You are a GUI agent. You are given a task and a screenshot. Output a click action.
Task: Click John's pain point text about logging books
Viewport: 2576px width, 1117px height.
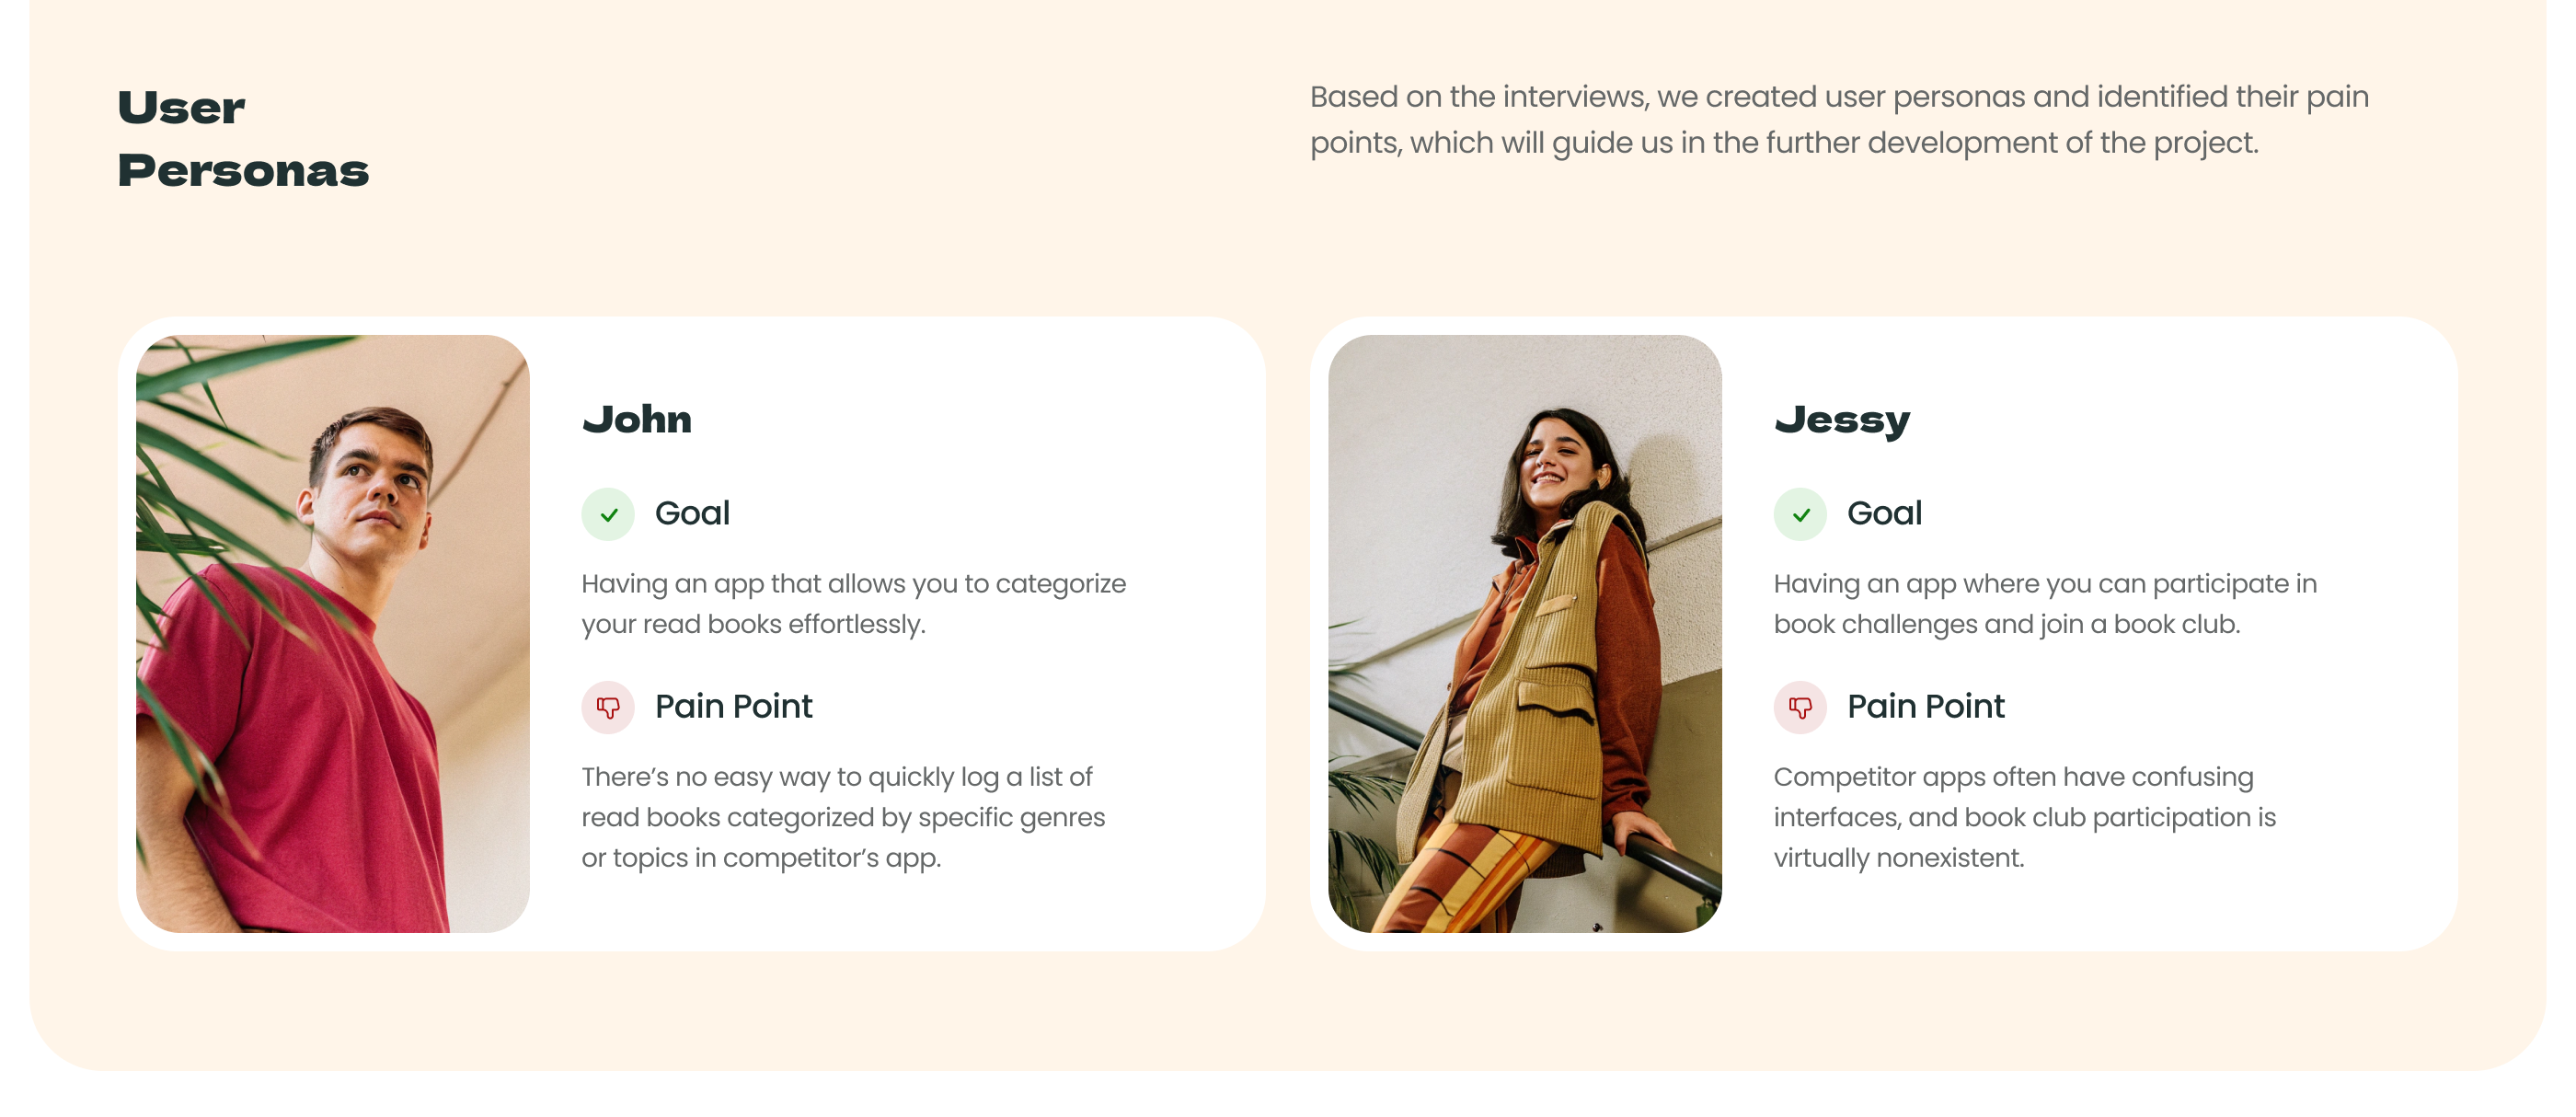(x=843, y=816)
